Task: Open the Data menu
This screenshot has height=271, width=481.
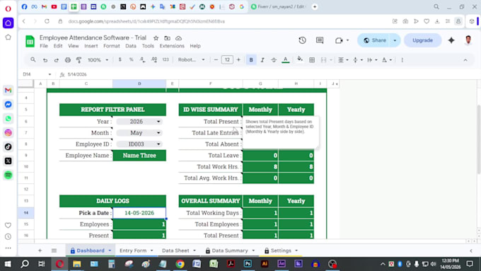Action: pos(131,46)
